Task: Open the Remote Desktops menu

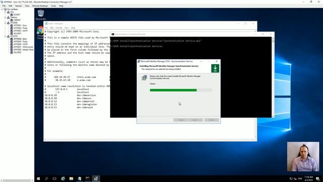Action: (x=40, y=6)
